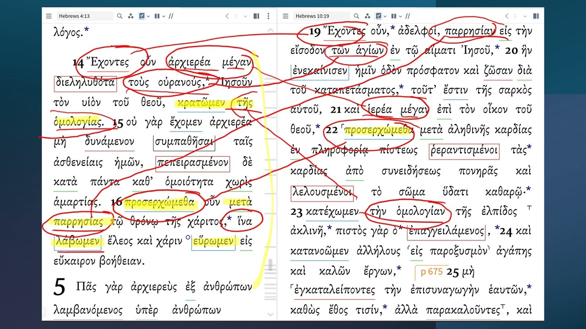586x329 pixels.
Task: Open search in the Hebrews 4:13 panel
Action: [119, 16]
